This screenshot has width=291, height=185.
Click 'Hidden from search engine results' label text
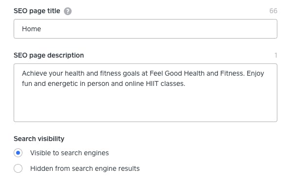click(85, 168)
